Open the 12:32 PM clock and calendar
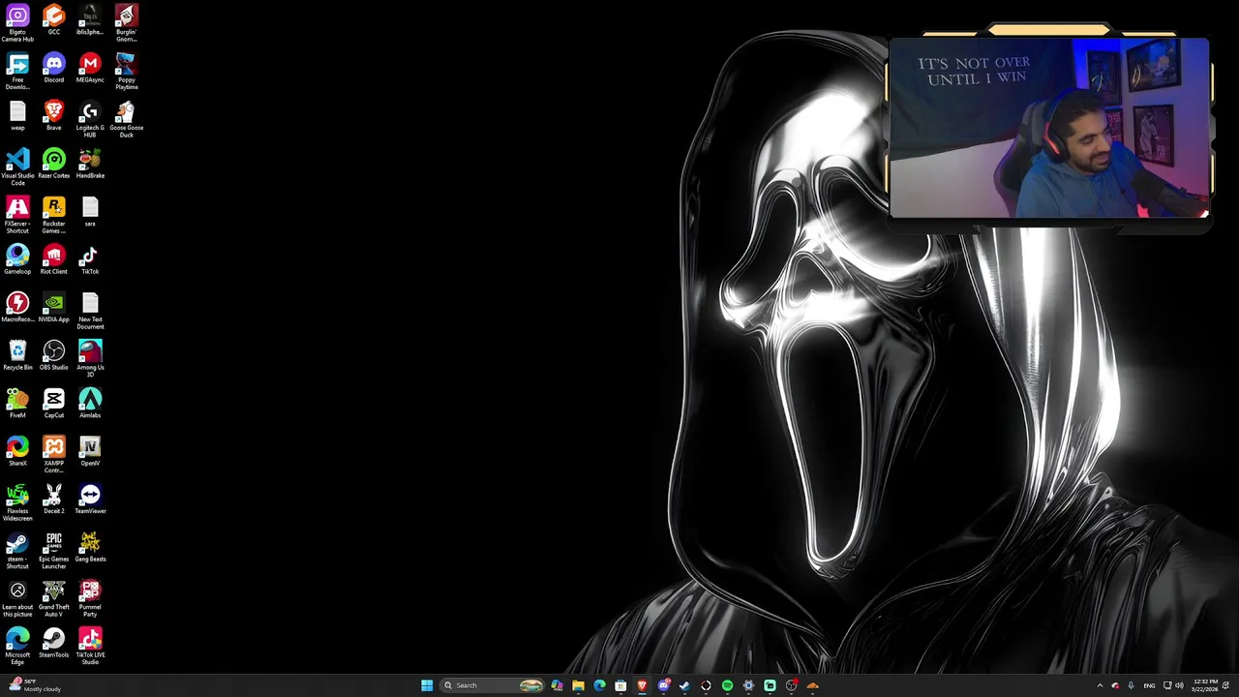This screenshot has width=1239, height=697. pos(1205,685)
